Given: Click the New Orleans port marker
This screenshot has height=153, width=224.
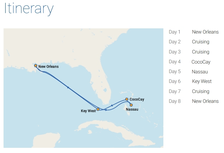Looking at the screenshot, I should (36, 66).
